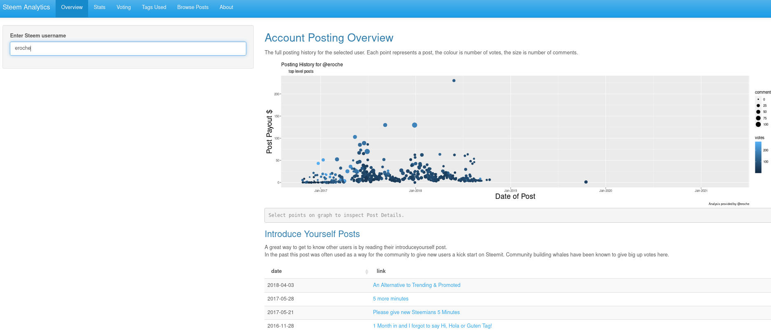This screenshot has width=771, height=333.
Task: Click the Jan-2018 axis label
Action: click(x=415, y=191)
